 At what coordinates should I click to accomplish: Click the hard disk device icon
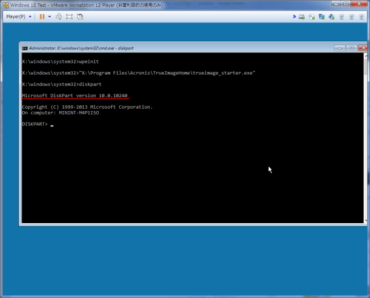(x=301, y=17)
